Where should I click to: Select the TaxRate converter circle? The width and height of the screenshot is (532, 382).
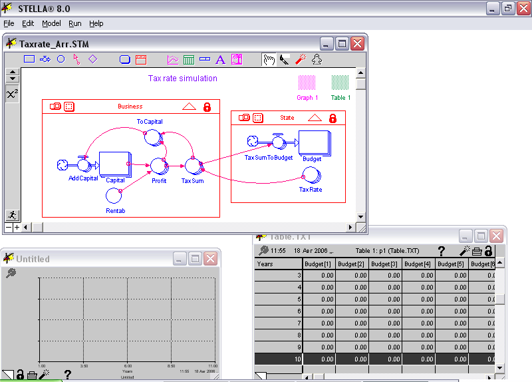pos(311,176)
